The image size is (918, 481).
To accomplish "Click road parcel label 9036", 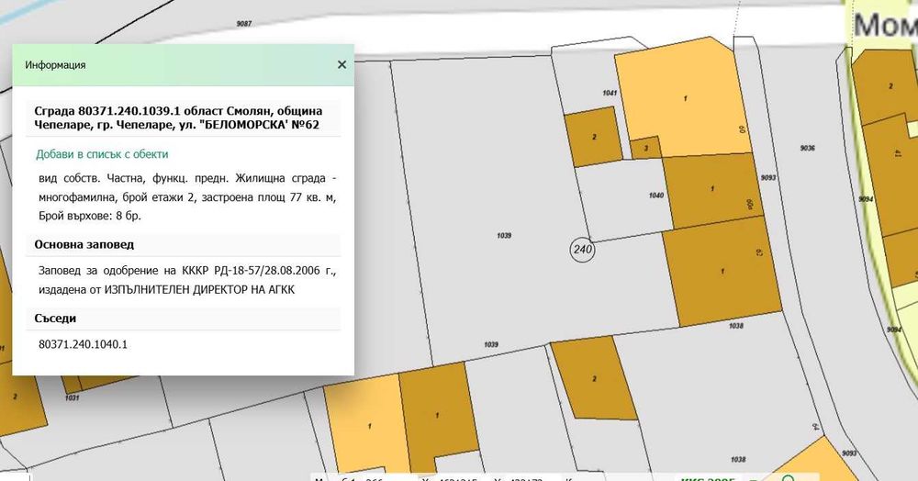I will pos(807,148).
